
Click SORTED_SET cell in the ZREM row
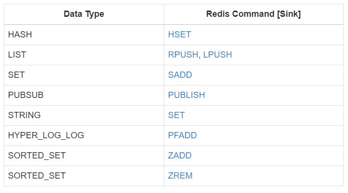pyautogui.click(x=37, y=176)
